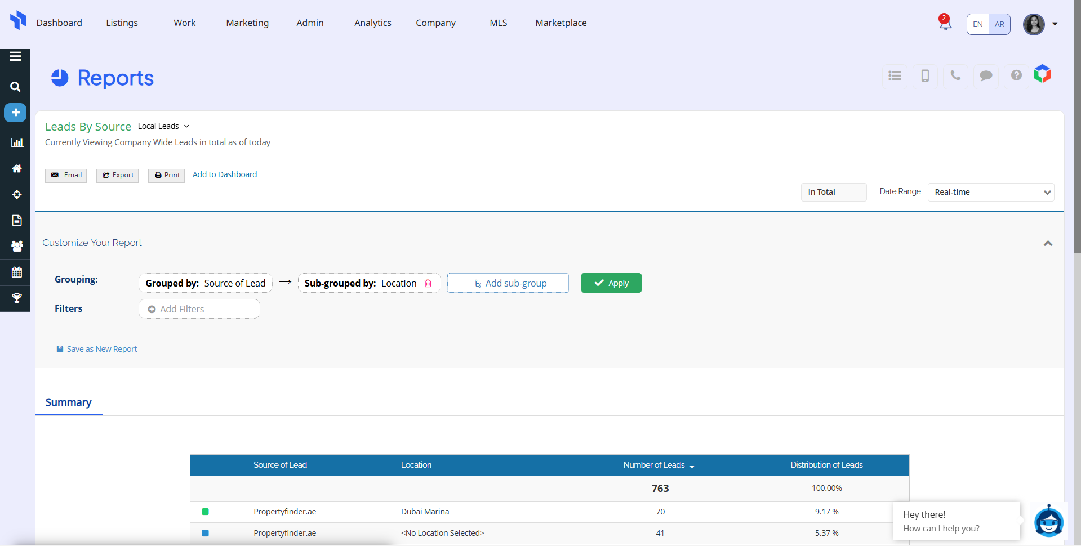Click the phone call icon
Image resolution: width=1081 pixels, height=546 pixels.
tap(955, 75)
